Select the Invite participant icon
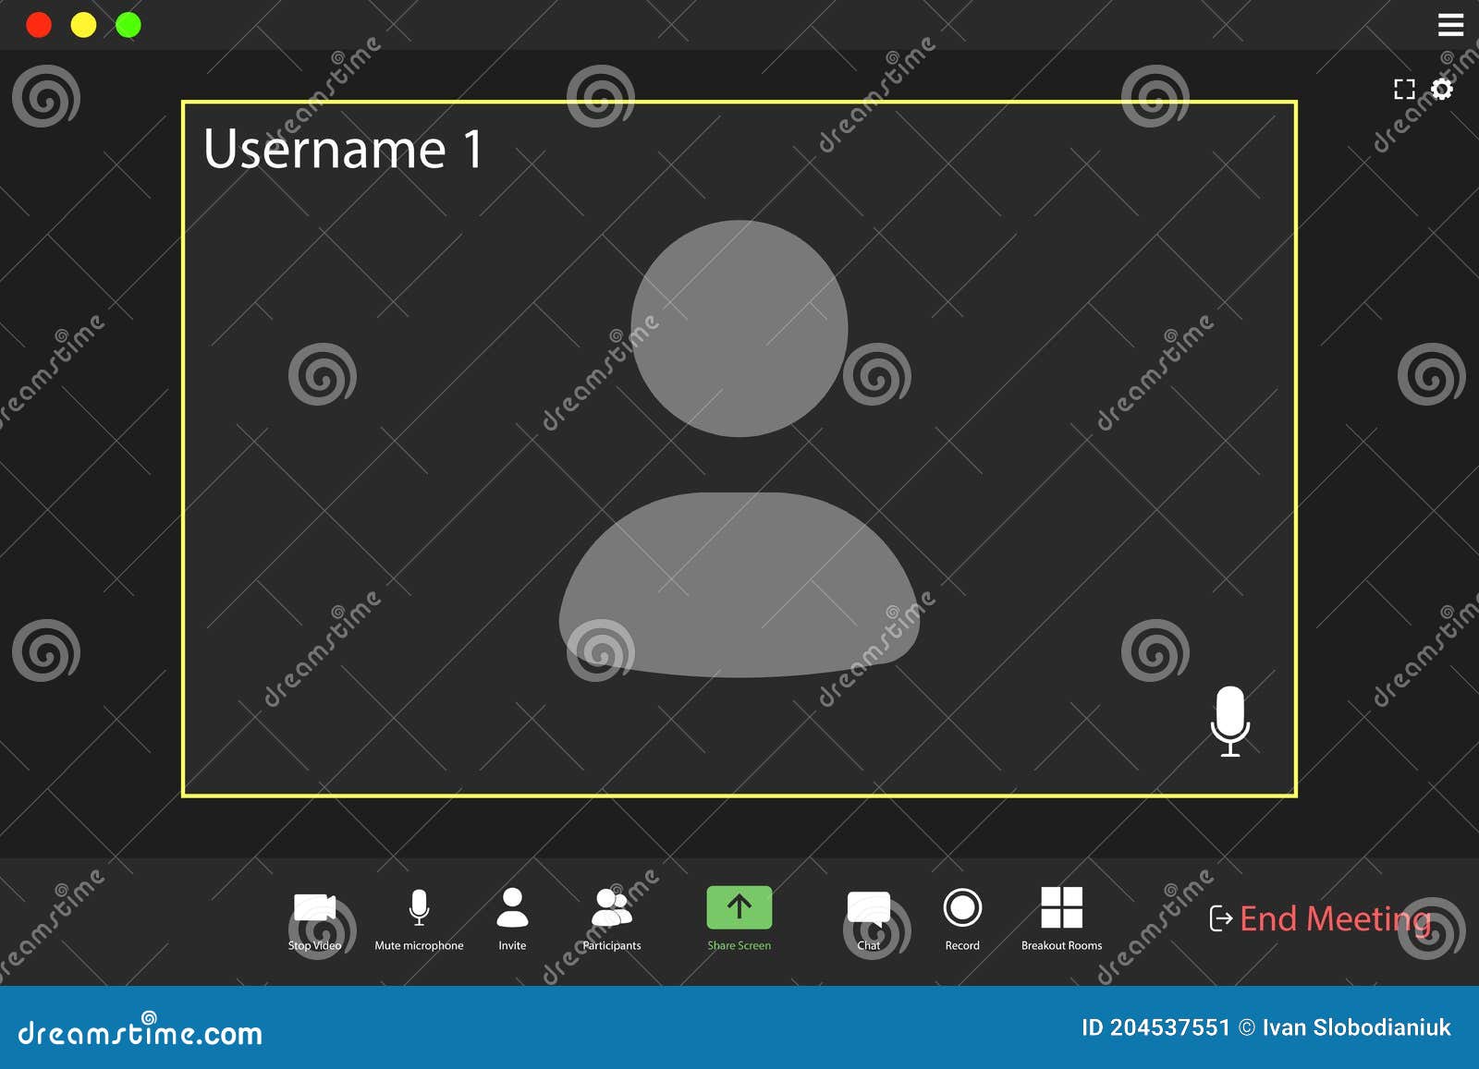The image size is (1479, 1069). pos(512,909)
